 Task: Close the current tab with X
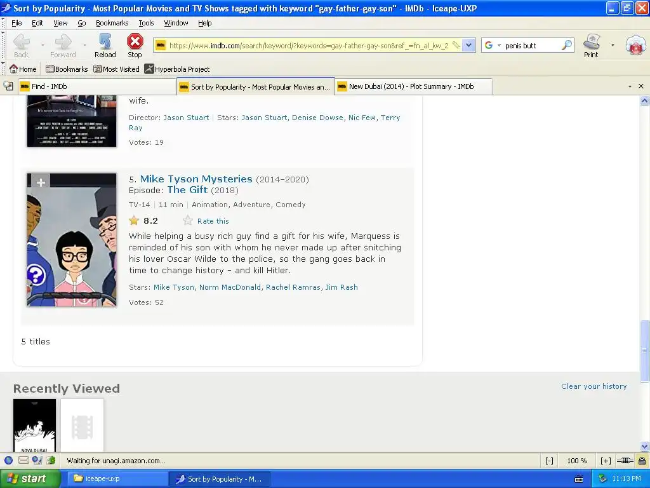click(x=641, y=86)
